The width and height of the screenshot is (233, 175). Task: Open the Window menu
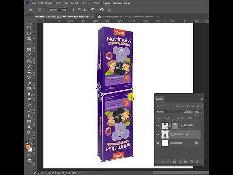117,3
